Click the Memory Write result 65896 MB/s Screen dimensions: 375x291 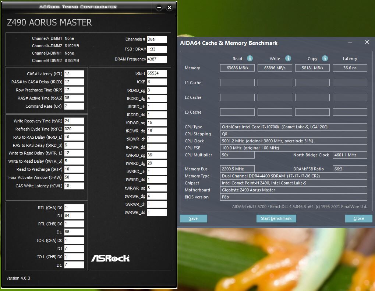pyautogui.click(x=275, y=68)
